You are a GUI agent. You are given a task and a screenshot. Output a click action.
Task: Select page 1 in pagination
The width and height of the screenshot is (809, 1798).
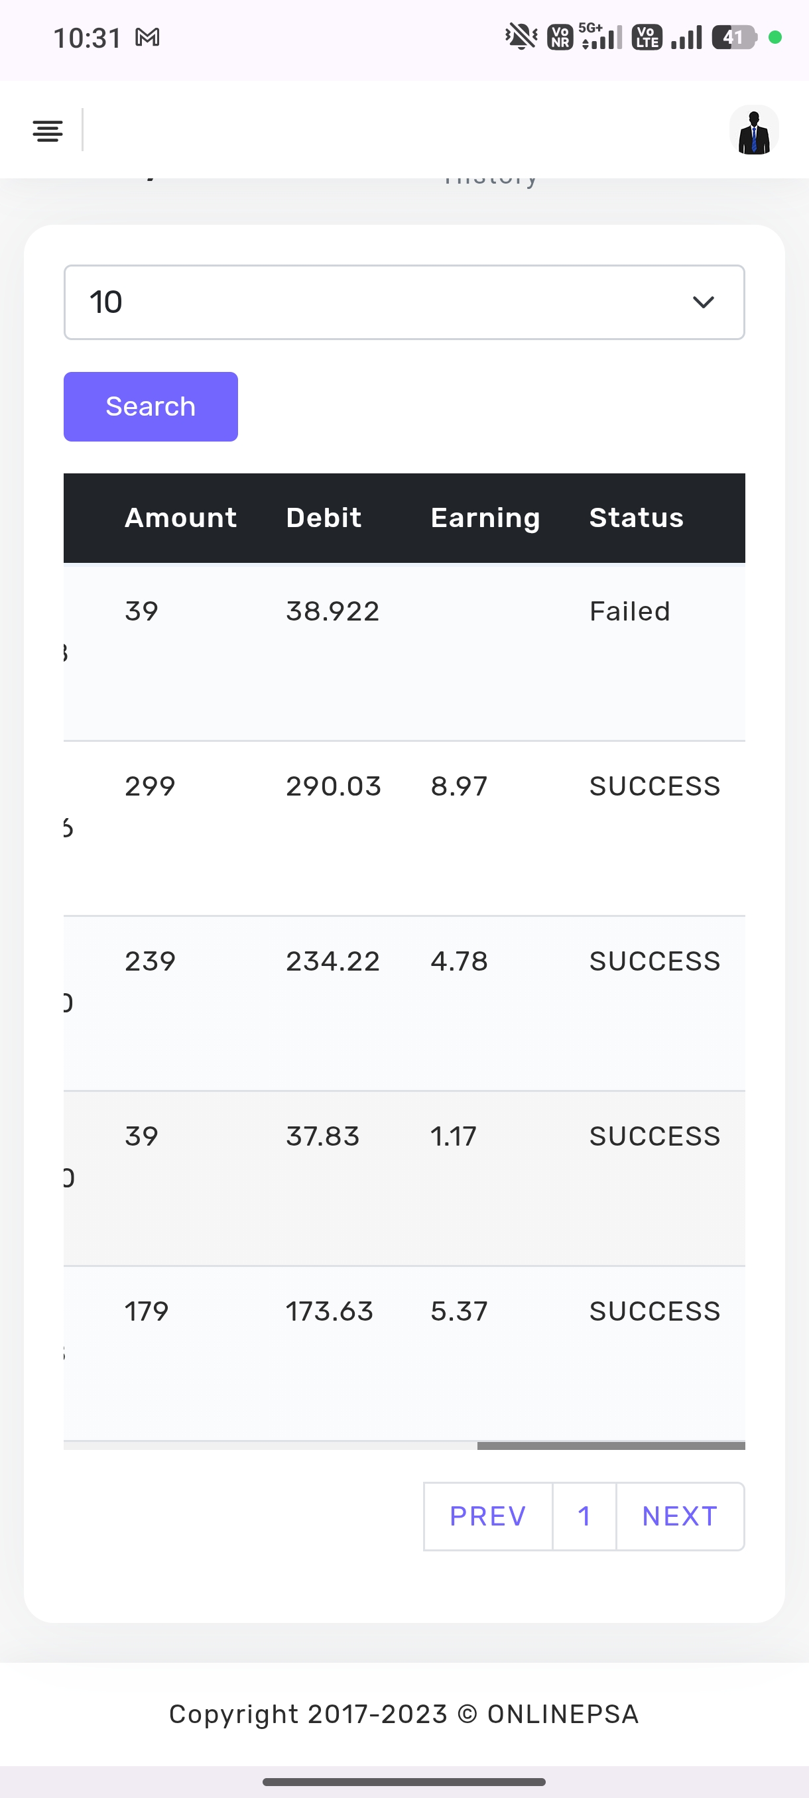[584, 1516]
